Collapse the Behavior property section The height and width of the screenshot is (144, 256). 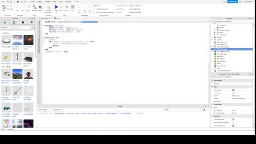tap(212, 116)
